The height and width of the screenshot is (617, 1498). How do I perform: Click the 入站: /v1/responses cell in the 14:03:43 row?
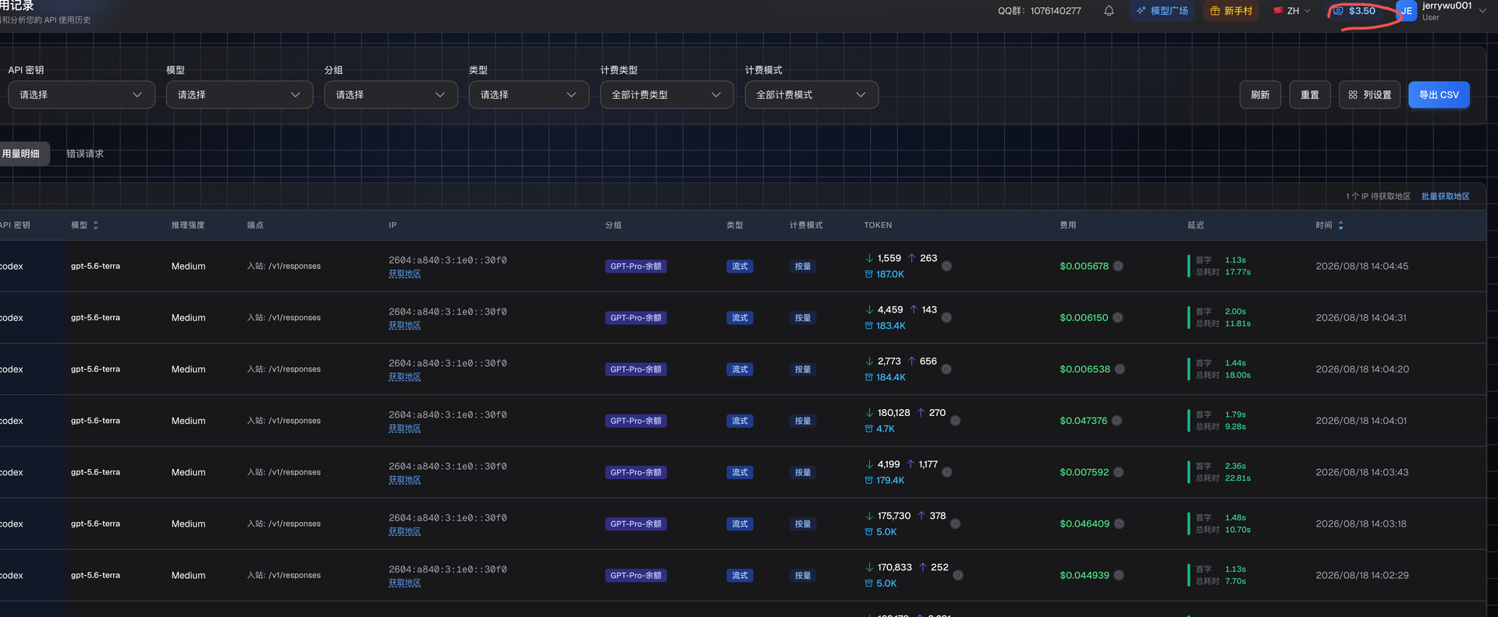coord(284,472)
